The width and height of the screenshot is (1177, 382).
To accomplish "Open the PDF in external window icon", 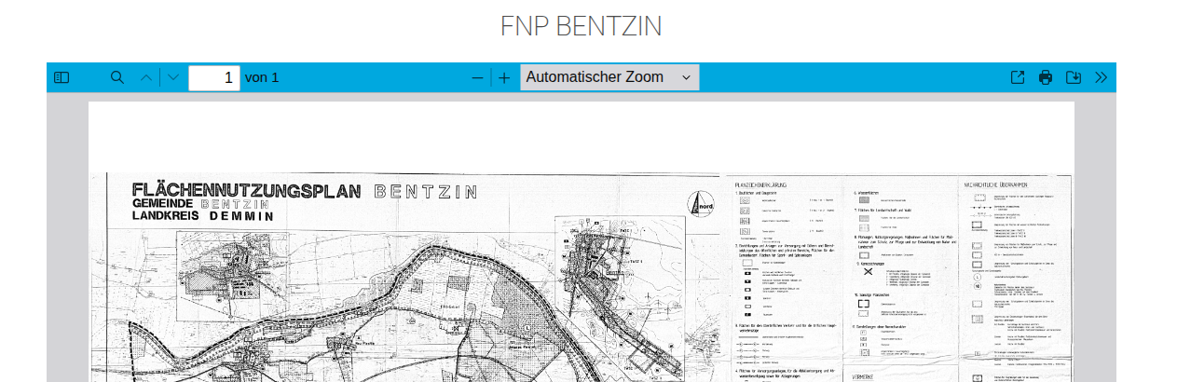I will [1018, 77].
